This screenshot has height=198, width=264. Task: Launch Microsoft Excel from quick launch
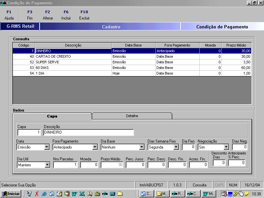click(82, 194)
